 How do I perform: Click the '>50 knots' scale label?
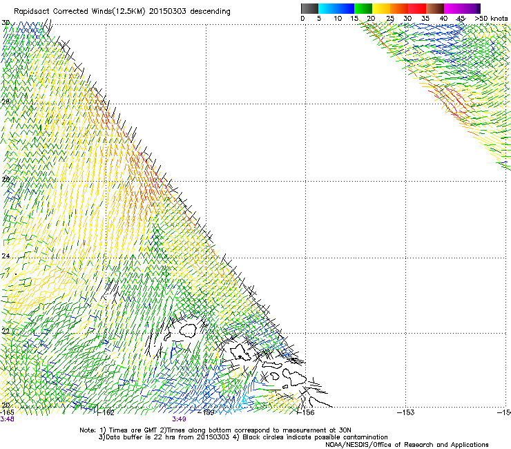(x=491, y=19)
